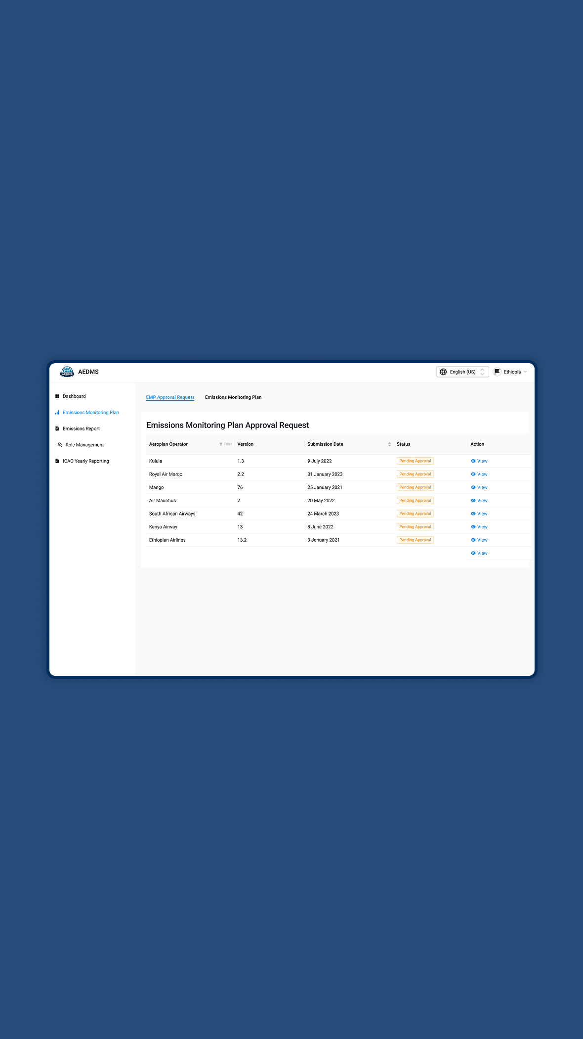Switch to EMP Approval Request tab
Image resolution: width=583 pixels, height=1039 pixels.
(170, 397)
